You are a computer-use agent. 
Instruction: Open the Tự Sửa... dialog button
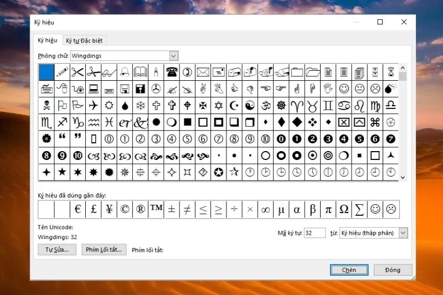click(57, 250)
